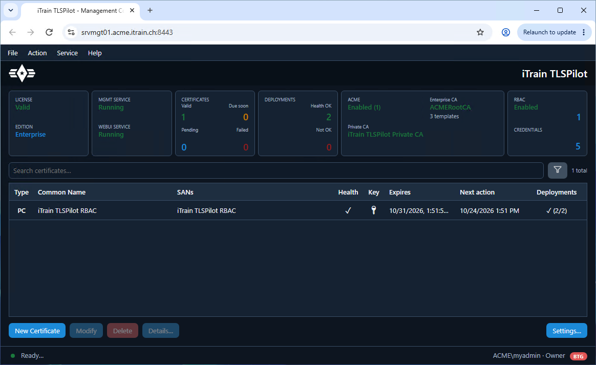Go forward using browser forward arrow
596x365 pixels.
click(x=31, y=32)
